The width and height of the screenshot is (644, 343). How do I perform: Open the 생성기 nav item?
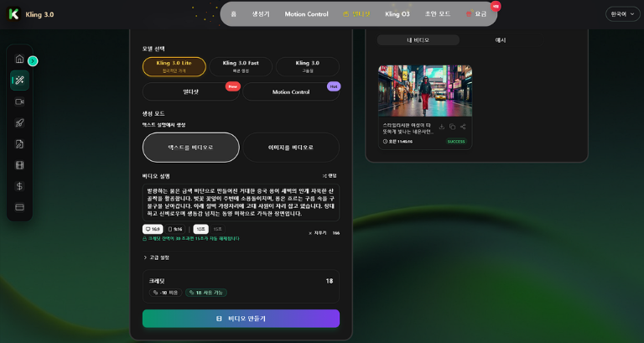pyautogui.click(x=261, y=14)
